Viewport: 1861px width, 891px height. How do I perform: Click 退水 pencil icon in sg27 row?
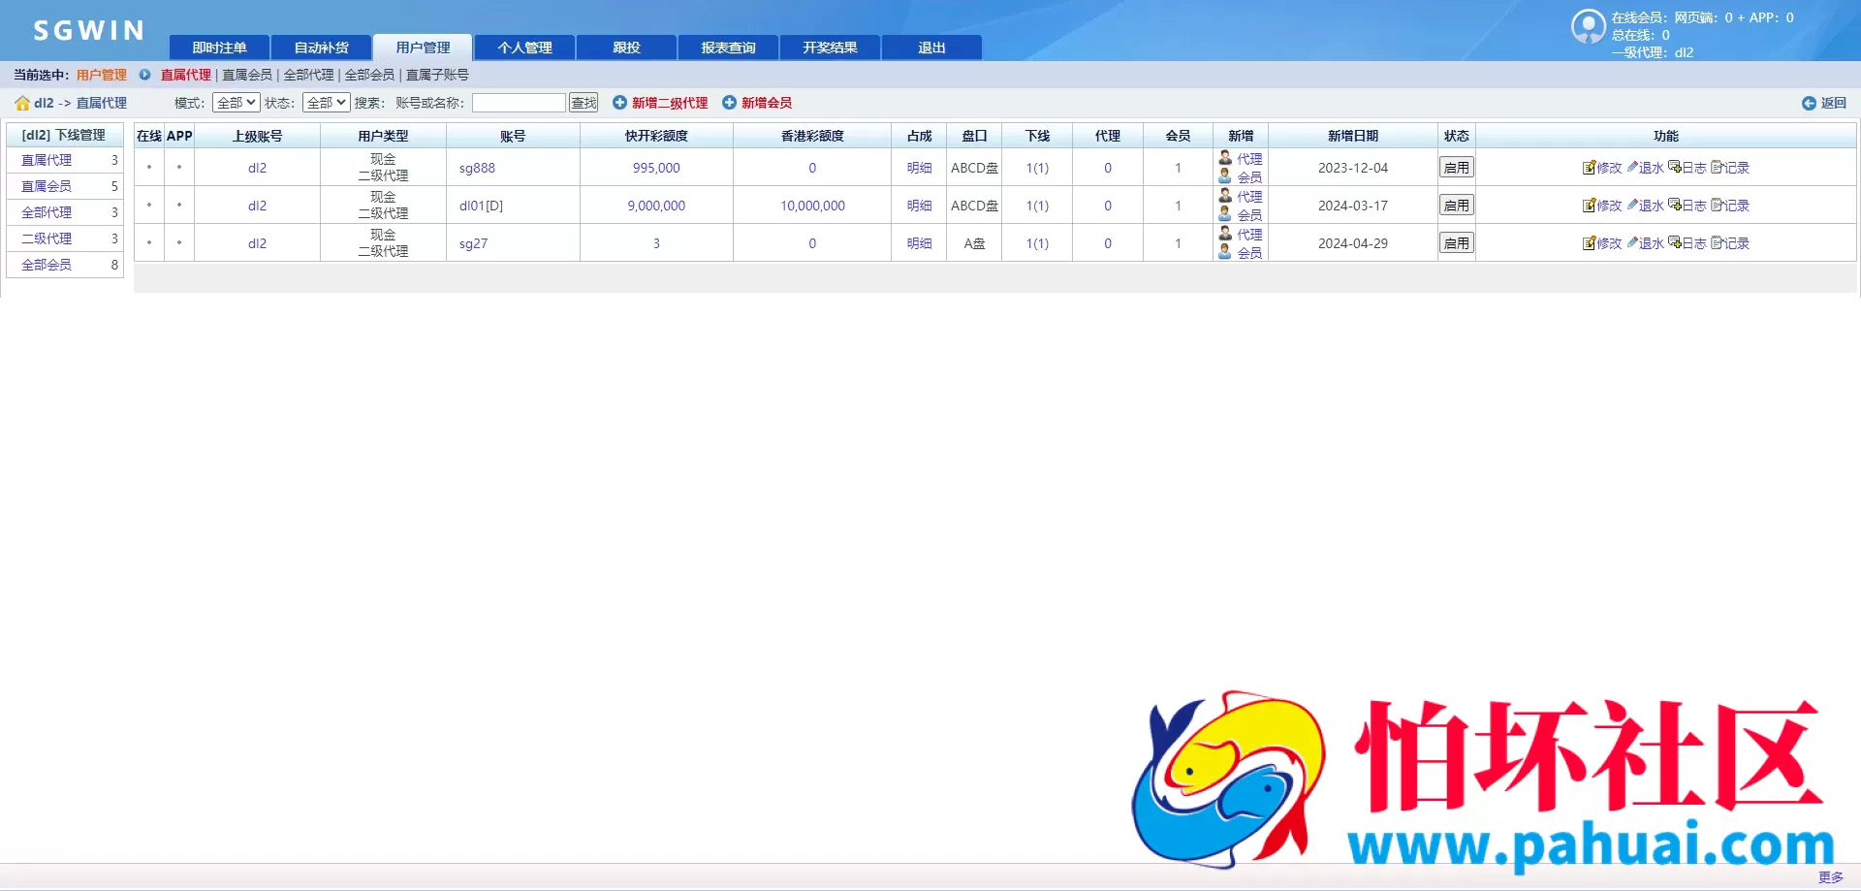(1632, 243)
